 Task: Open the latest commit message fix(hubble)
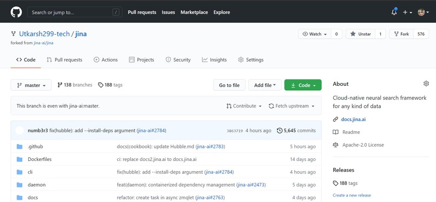point(93,130)
